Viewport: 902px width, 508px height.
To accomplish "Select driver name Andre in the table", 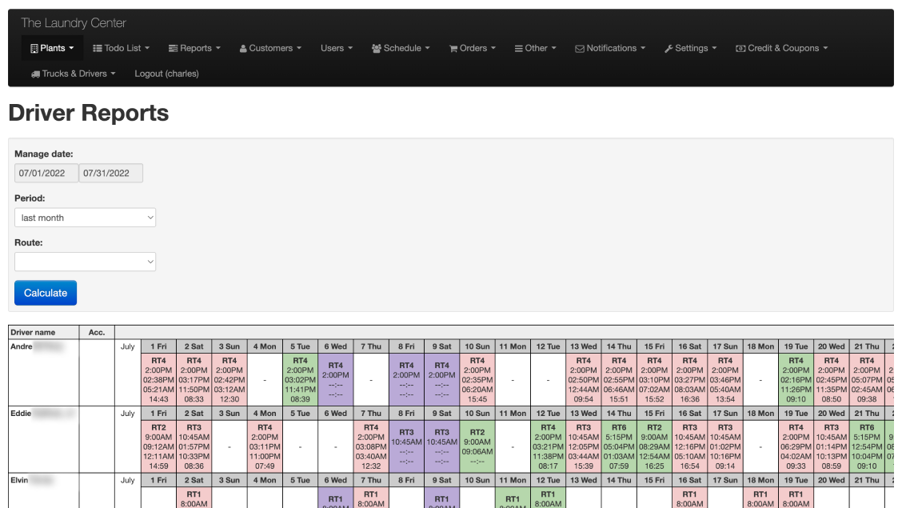I will (x=22, y=346).
